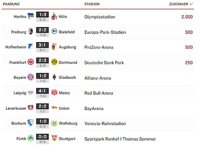Screen dimensions: 201x145
Task: Select the Union Berlin club crest
Action: [x=54, y=108]
